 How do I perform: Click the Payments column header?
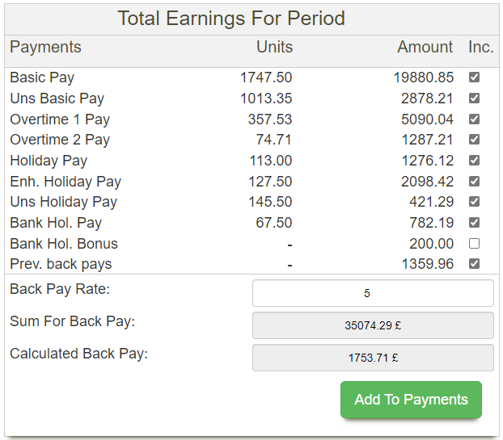click(x=45, y=47)
